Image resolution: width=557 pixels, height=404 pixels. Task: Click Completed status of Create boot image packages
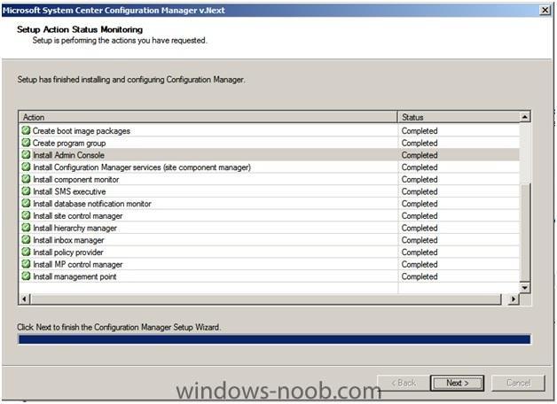tap(420, 131)
